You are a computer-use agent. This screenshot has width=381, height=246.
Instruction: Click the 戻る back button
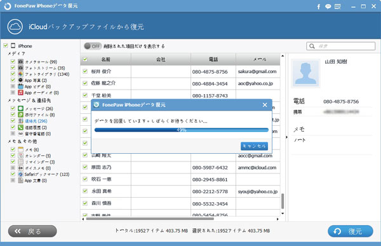(x=32, y=231)
